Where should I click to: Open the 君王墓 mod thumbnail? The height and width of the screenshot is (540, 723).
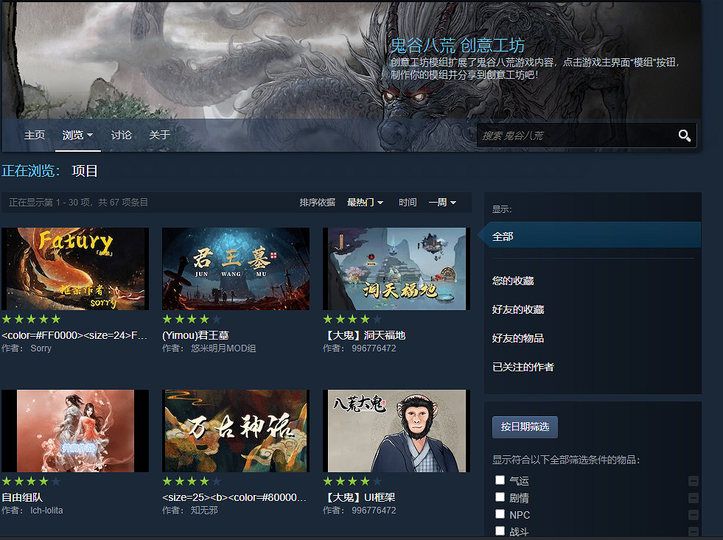236,269
